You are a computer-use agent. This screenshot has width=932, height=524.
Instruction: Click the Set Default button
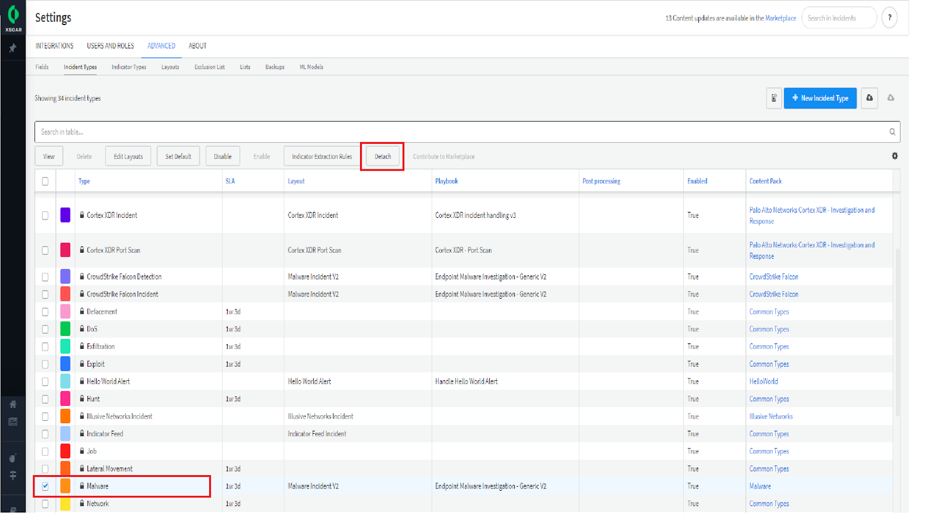[x=178, y=157]
